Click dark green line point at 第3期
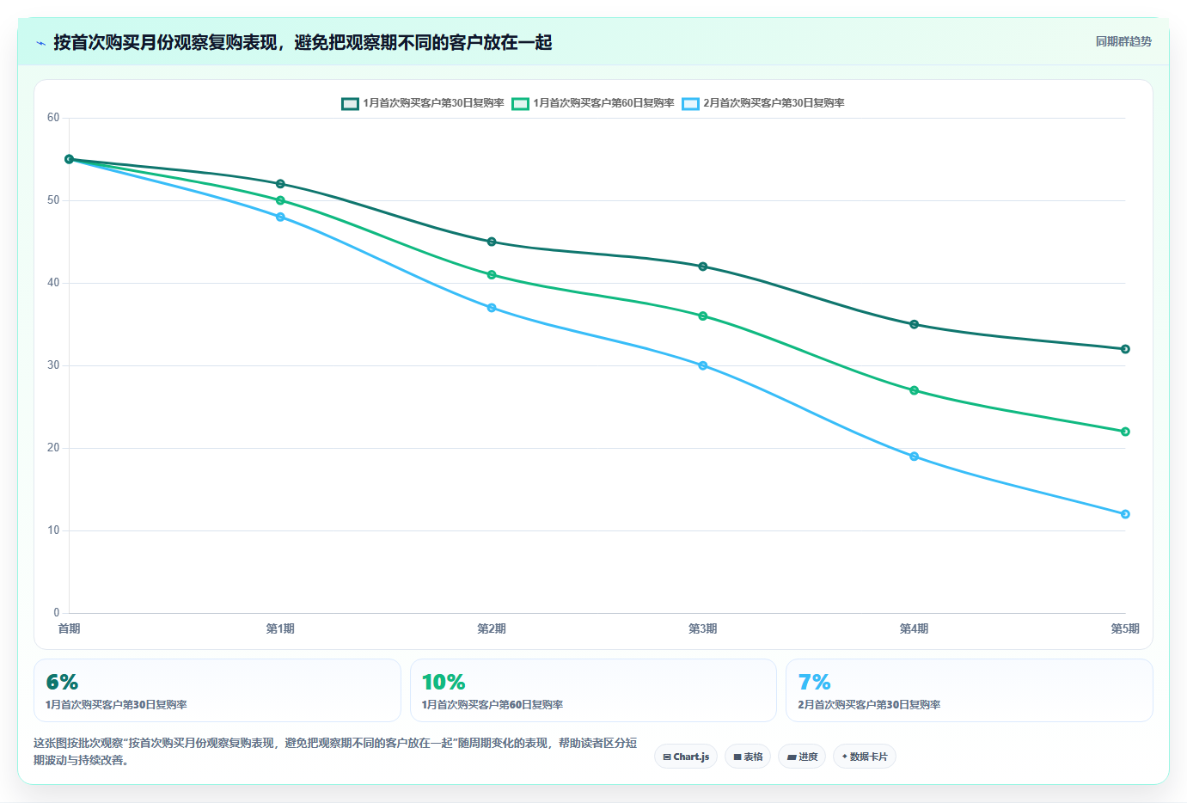Screen dimensions: 1187x803 [x=703, y=267]
